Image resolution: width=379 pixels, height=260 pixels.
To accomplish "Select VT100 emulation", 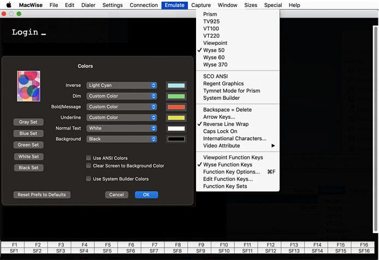I will [x=238, y=28].
